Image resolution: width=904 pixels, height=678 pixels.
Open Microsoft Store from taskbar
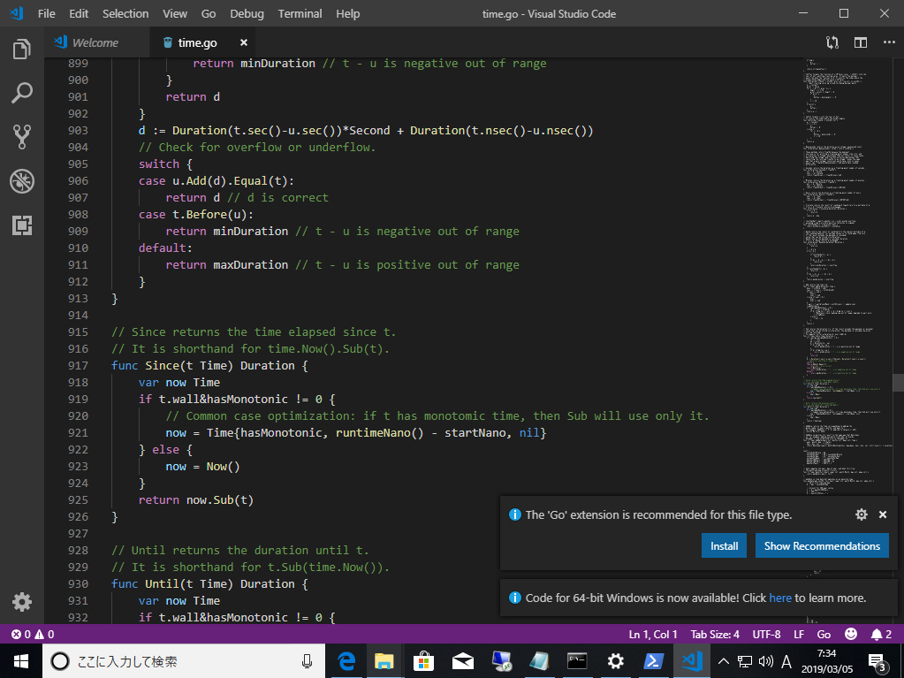(x=423, y=661)
